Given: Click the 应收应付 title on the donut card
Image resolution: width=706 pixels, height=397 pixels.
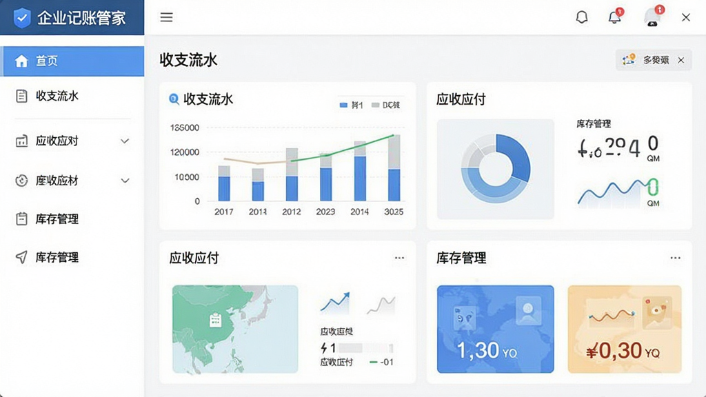Looking at the screenshot, I should click(x=461, y=99).
